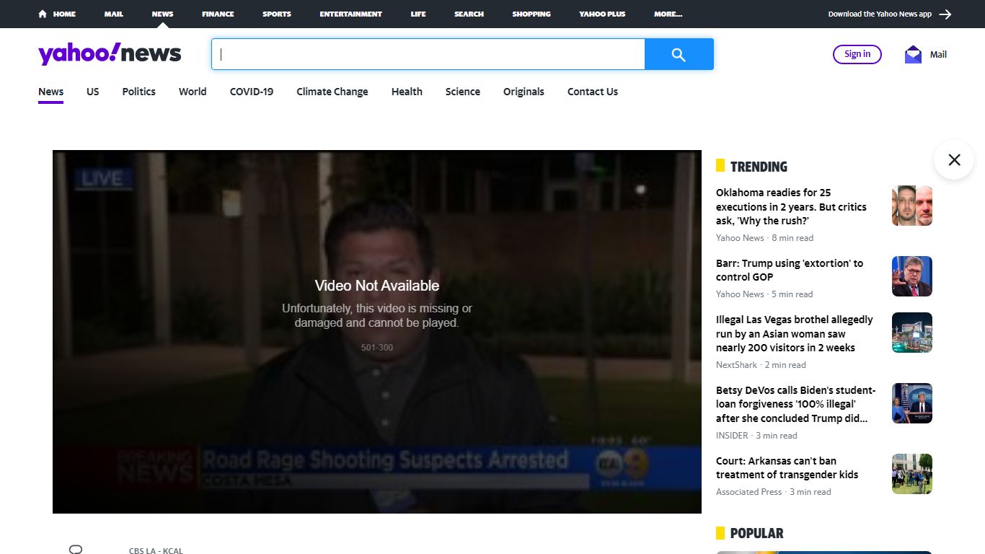Select the COVID-19 section tab

pos(252,92)
